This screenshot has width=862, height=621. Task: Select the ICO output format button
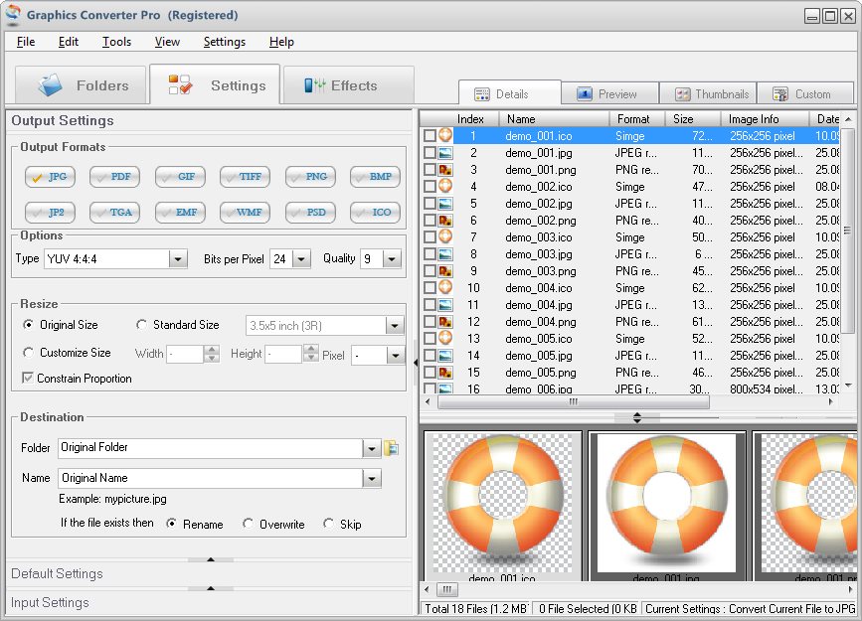[x=375, y=213]
